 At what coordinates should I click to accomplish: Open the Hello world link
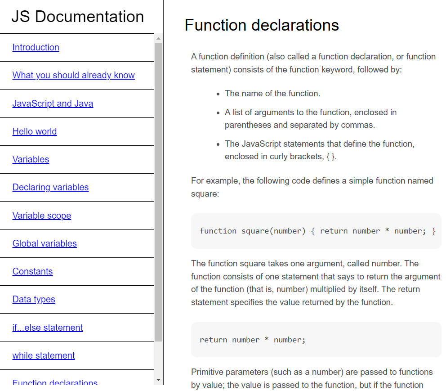[35, 131]
